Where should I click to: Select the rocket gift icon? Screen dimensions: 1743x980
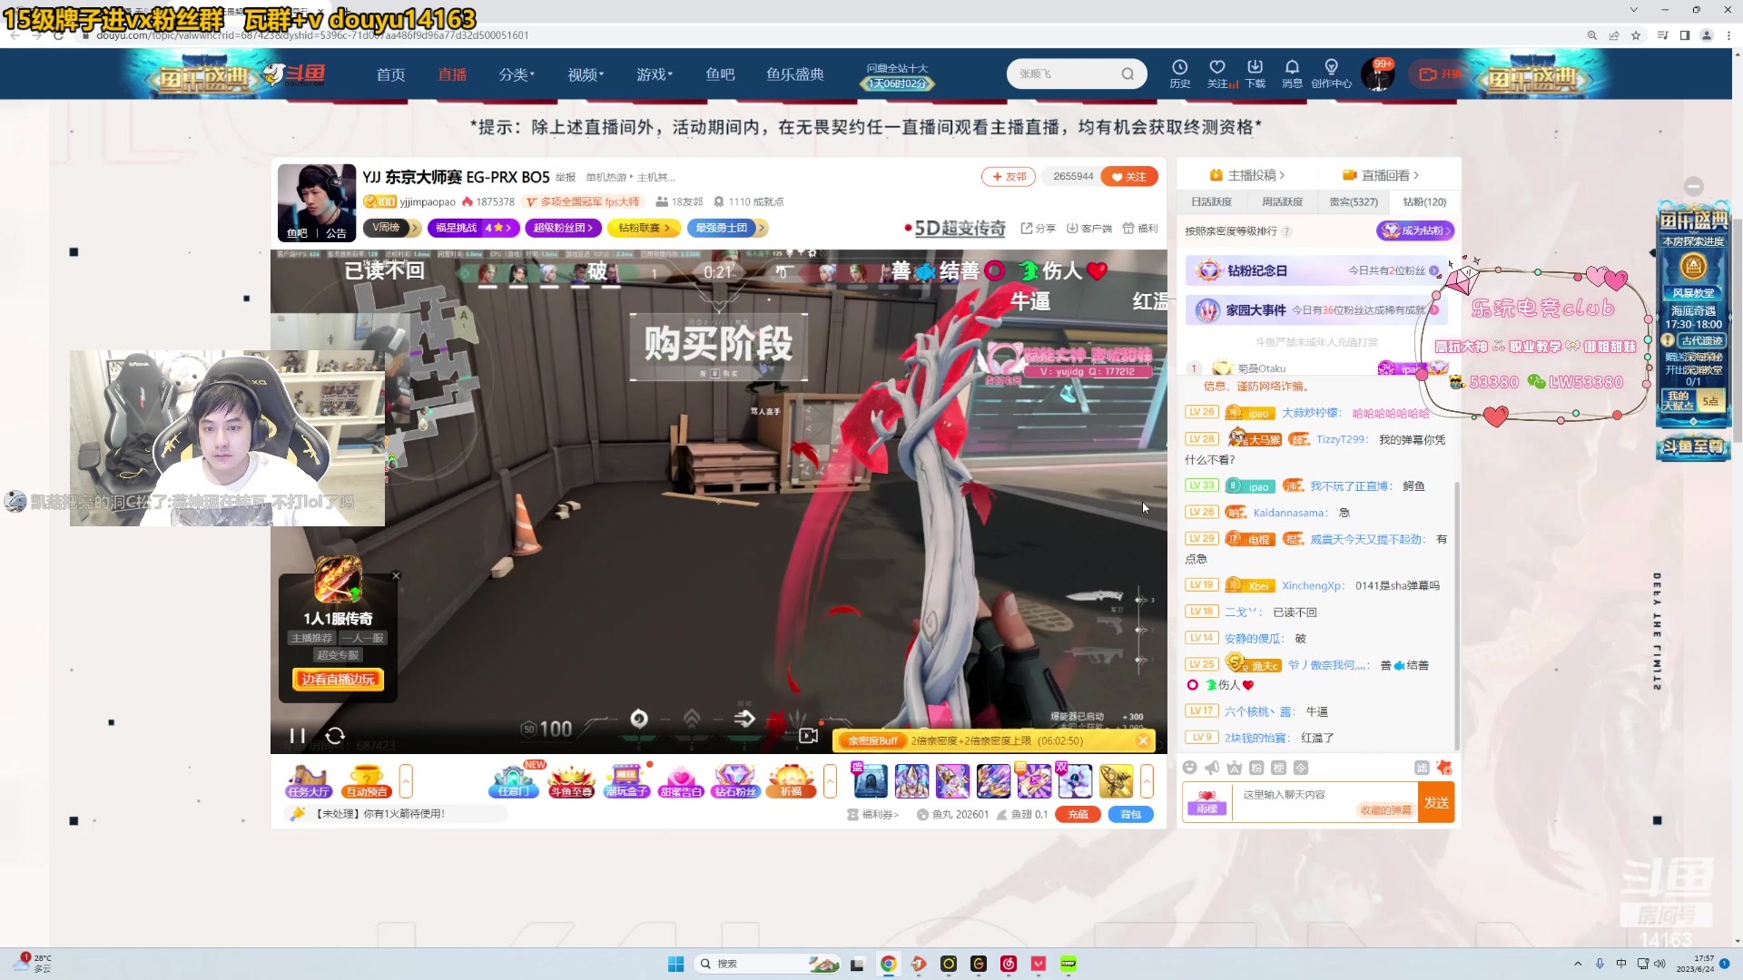1116,780
